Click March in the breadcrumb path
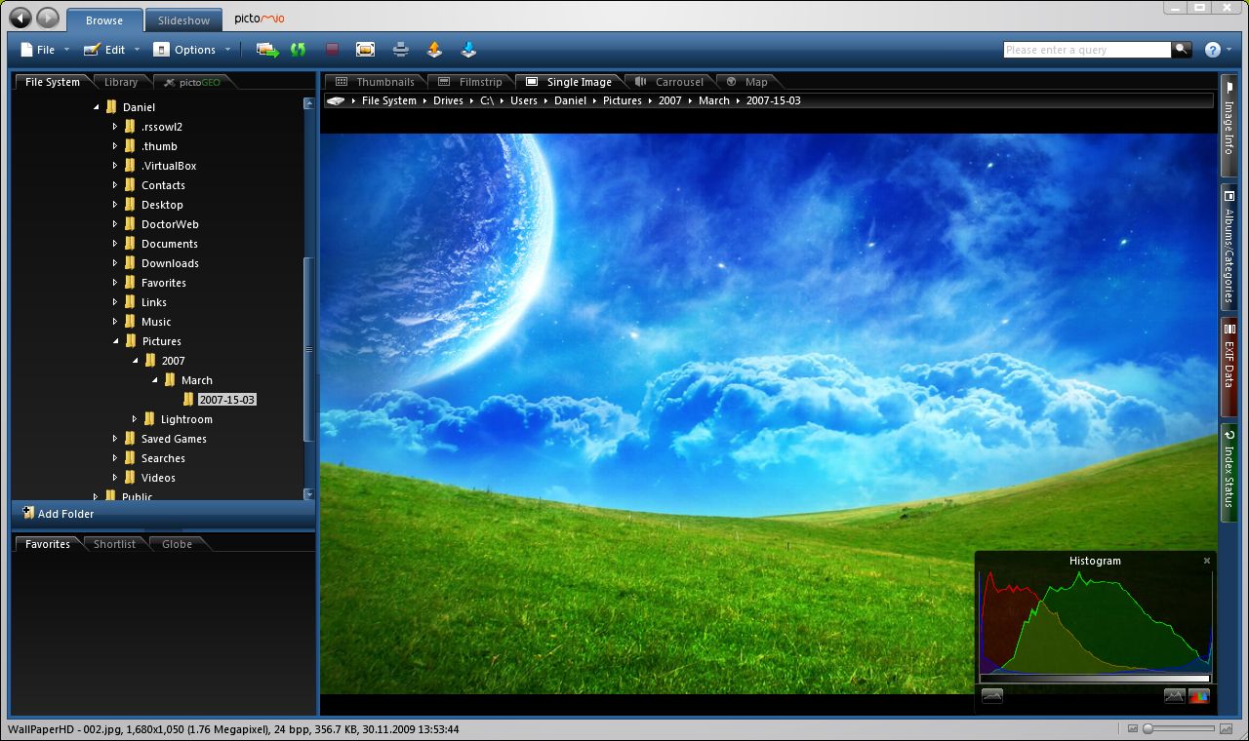Viewport: 1249px width, 741px height. point(714,100)
